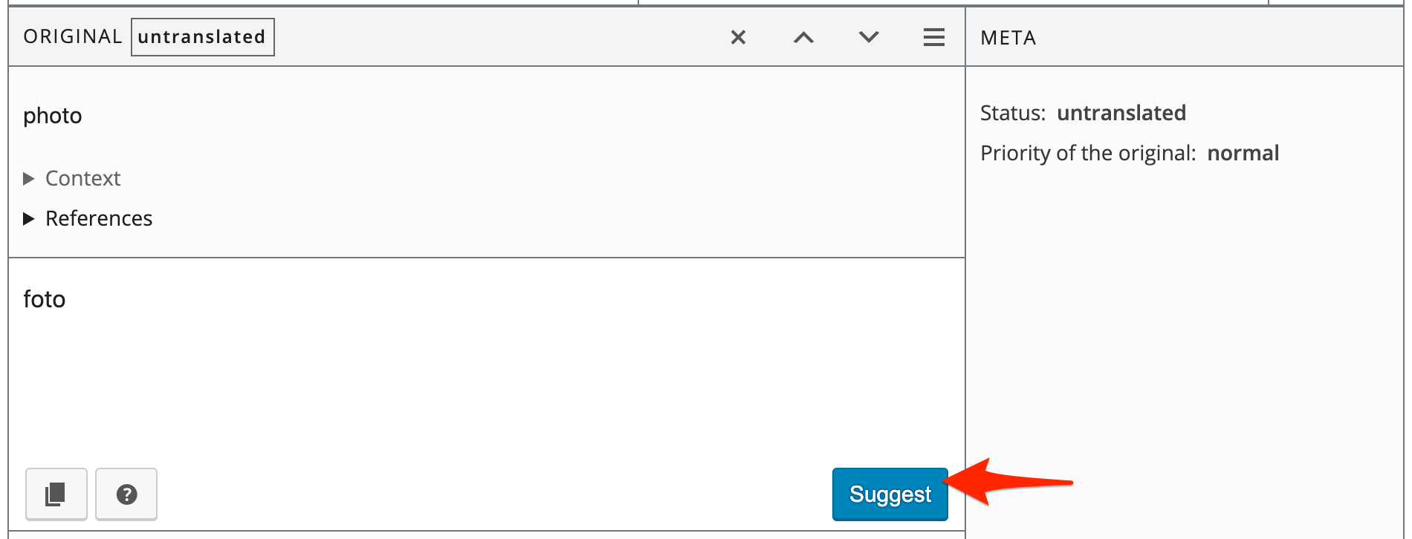Go to previous string with up chevron
The height and width of the screenshot is (539, 1412).
pyautogui.click(x=803, y=37)
